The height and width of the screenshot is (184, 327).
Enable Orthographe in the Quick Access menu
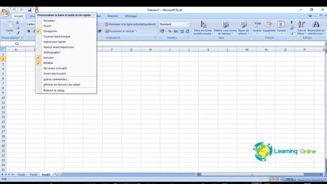point(66,52)
